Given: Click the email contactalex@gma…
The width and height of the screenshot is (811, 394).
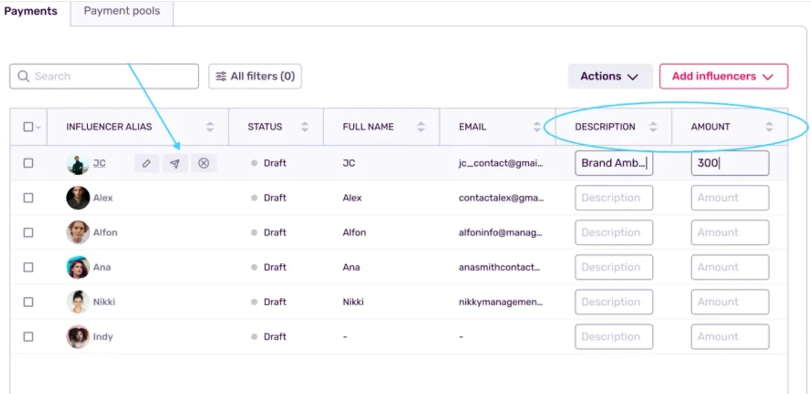Looking at the screenshot, I should 501,198.
